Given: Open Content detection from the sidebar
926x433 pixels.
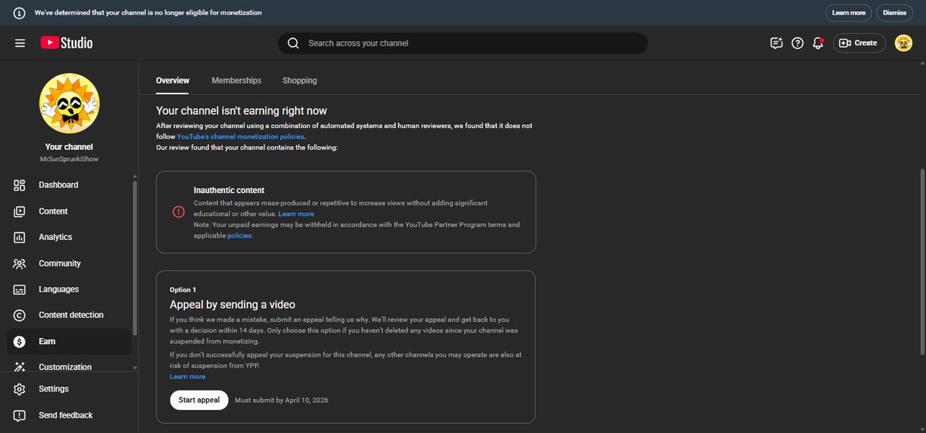Looking at the screenshot, I should [69, 315].
